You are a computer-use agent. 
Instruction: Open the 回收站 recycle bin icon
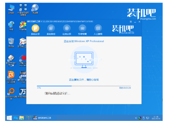(11, 43)
